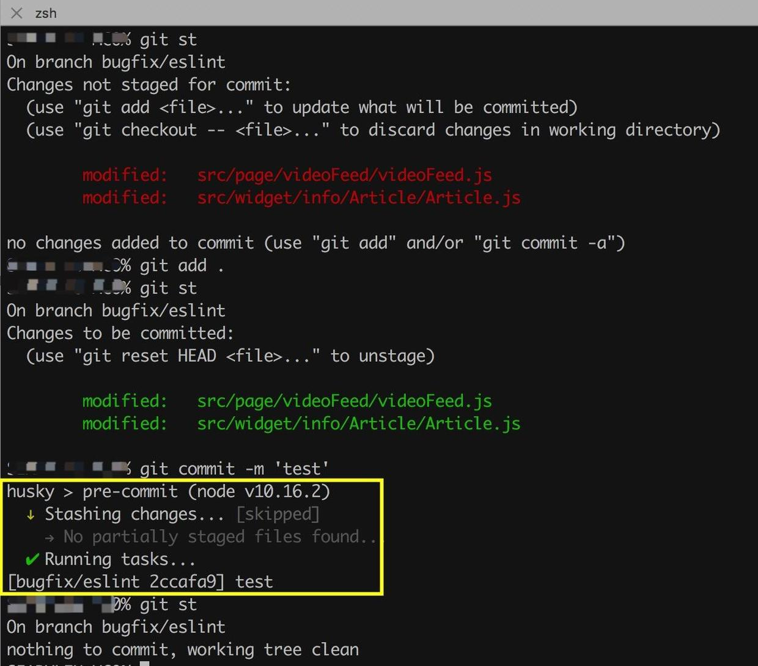
Task: Click the 'Running tasks...' text
Action: point(120,560)
